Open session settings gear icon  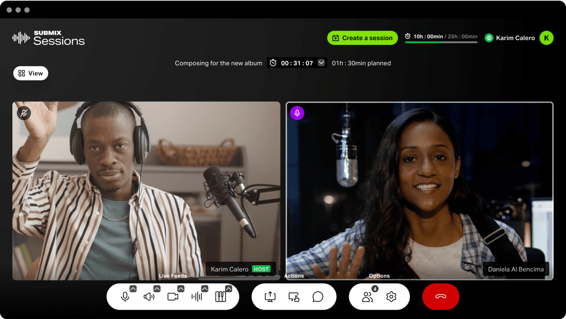coord(391,297)
